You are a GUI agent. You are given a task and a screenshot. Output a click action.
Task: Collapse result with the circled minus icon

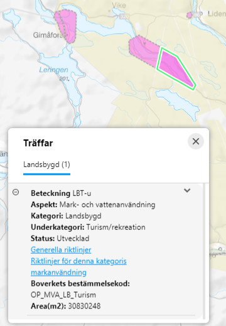point(16,192)
